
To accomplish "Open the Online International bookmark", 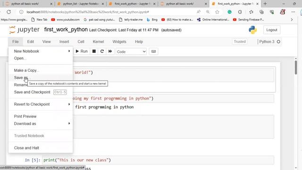I will [x=213, y=19].
